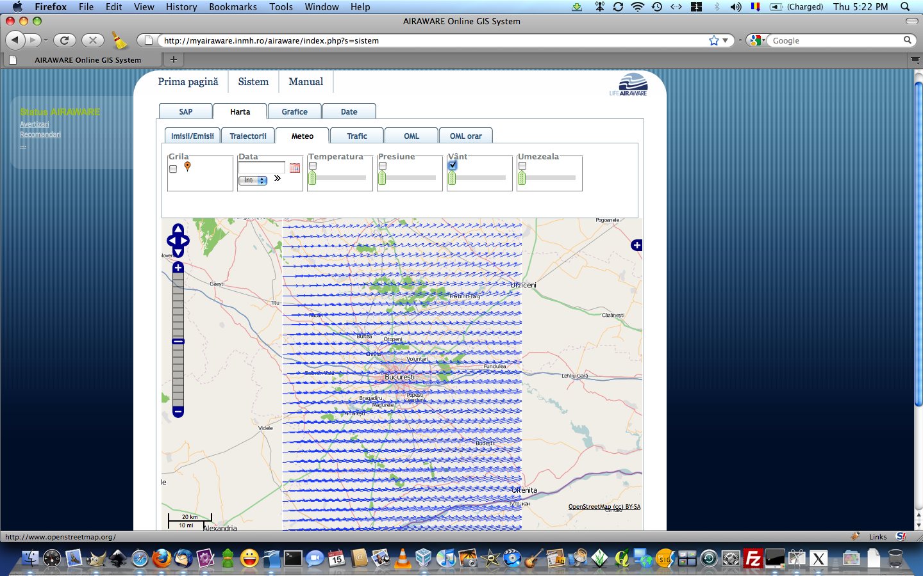Screen dimensions: 923x576
Task: Open the History menu
Action: click(181, 6)
